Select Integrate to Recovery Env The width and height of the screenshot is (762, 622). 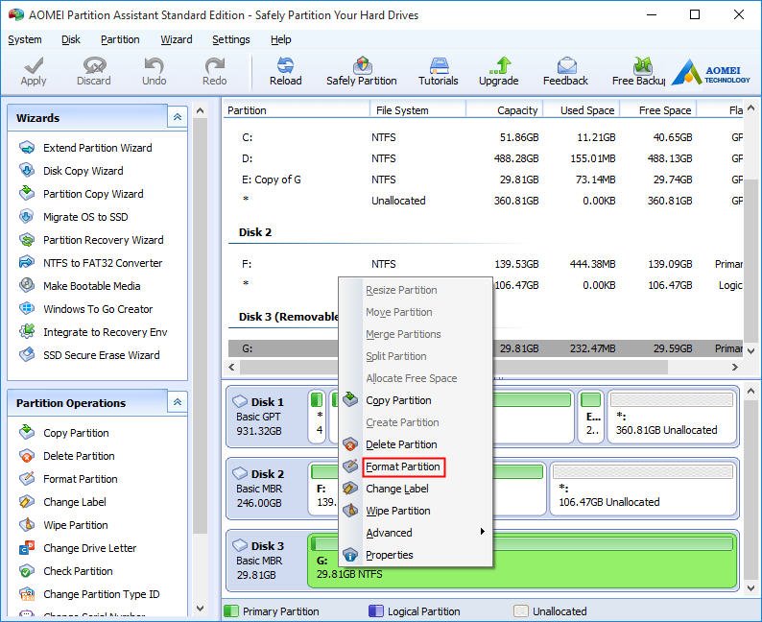click(93, 332)
